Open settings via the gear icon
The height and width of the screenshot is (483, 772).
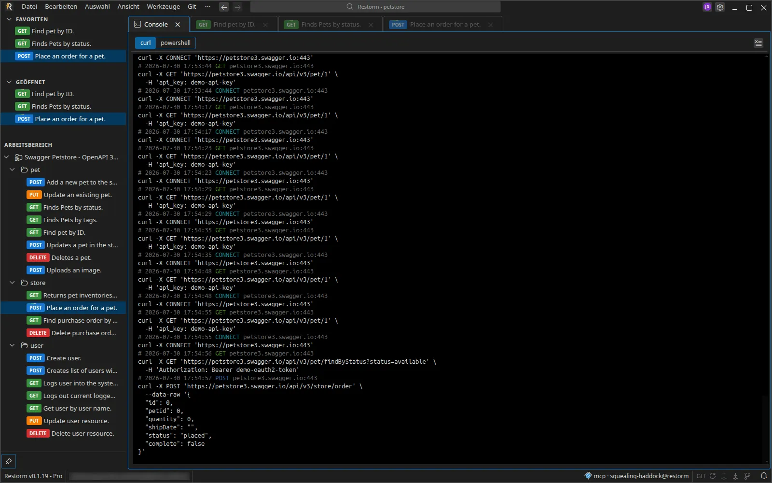pos(720,7)
